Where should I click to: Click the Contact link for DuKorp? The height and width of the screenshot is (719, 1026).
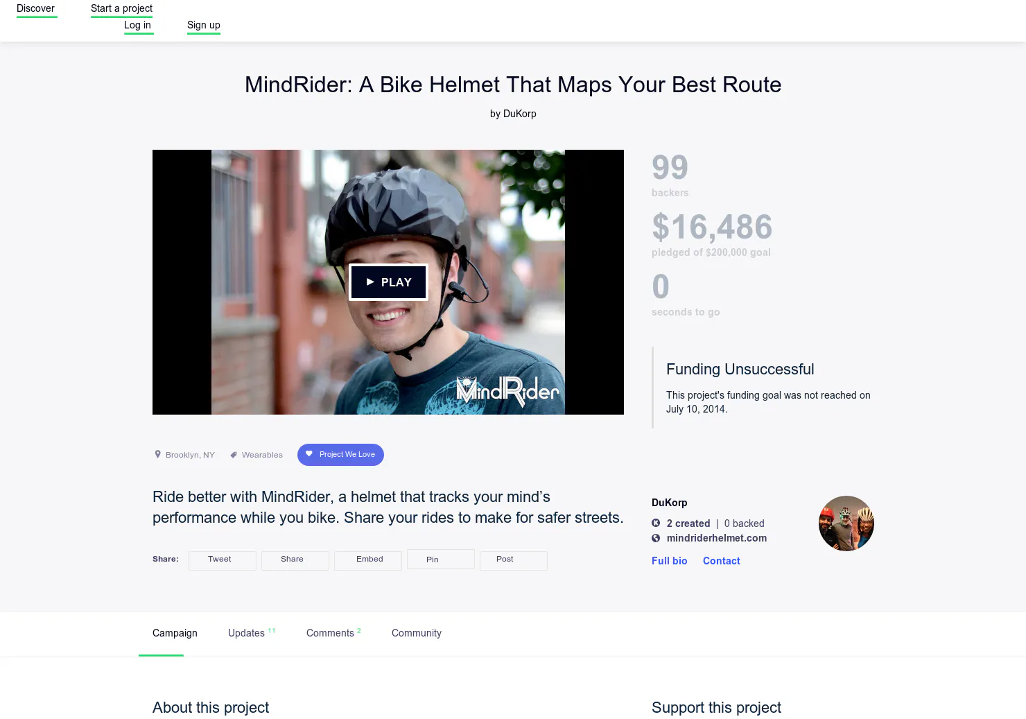(x=722, y=561)
